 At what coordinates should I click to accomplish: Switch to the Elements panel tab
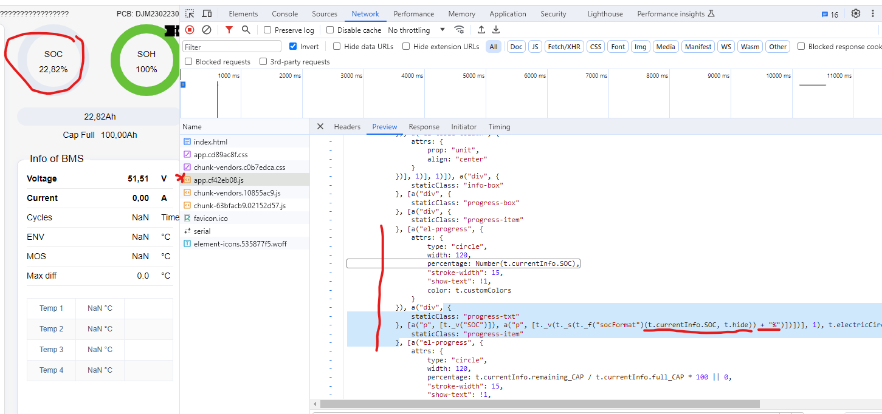click(243, 14)
